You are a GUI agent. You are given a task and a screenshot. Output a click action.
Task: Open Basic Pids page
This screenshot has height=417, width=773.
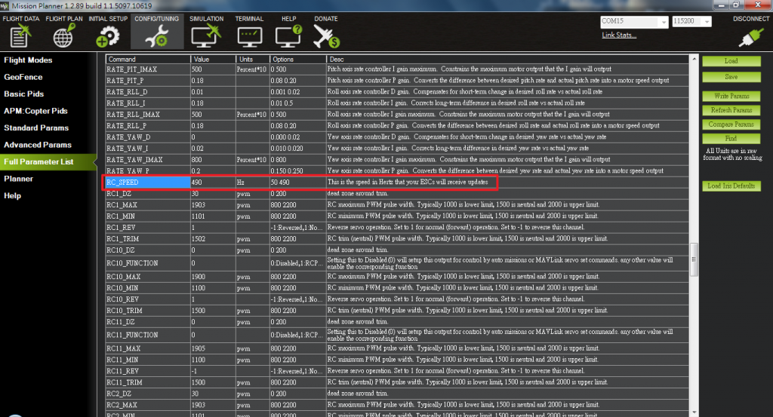[x=23, y=94]
